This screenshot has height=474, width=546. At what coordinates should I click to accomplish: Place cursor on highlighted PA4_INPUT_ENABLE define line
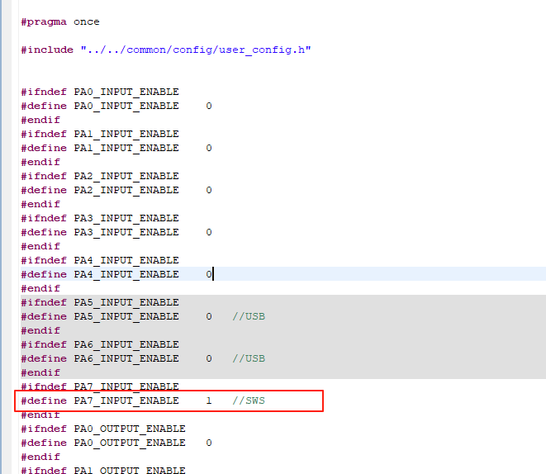pos(282,274)
